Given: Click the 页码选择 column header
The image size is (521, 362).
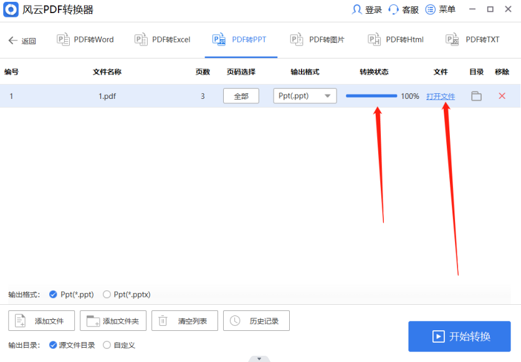Looking at the screenshot, I should (241, 72).
